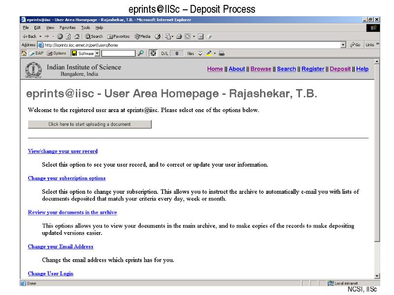Viewport: 394px width, 295px height.
Task: Open the Favorites menu
Action: pos(67,28)
